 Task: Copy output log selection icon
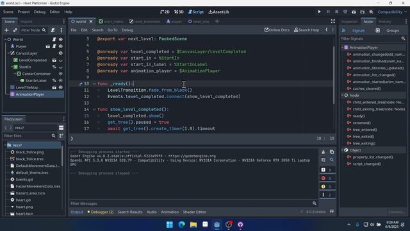point(332,152)
